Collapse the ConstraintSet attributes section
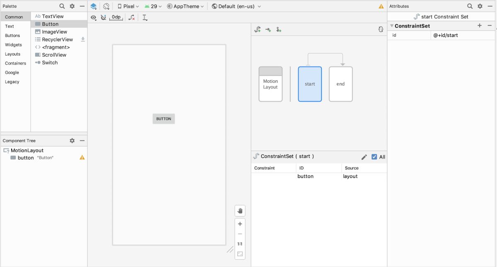Screen dimensions: 497x267 tap(392, 26)
